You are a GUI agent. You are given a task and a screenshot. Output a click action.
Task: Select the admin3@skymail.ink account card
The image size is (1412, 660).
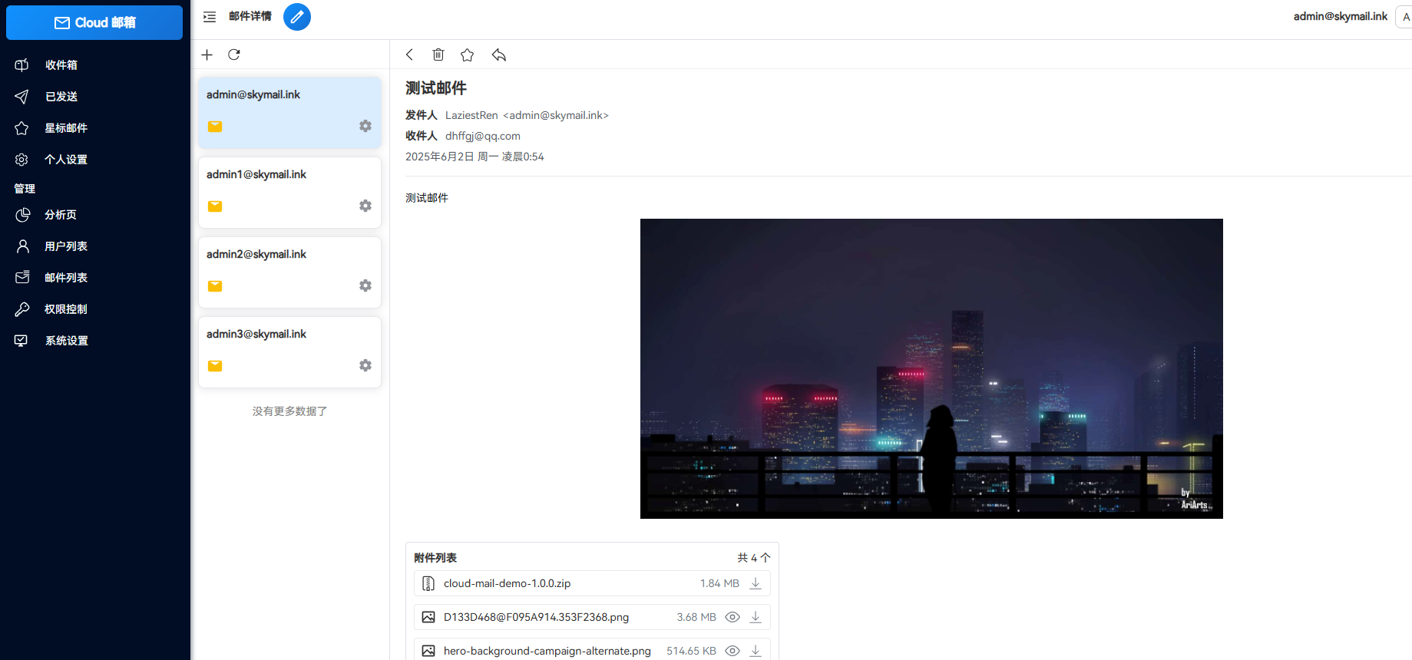click(289, 352)
